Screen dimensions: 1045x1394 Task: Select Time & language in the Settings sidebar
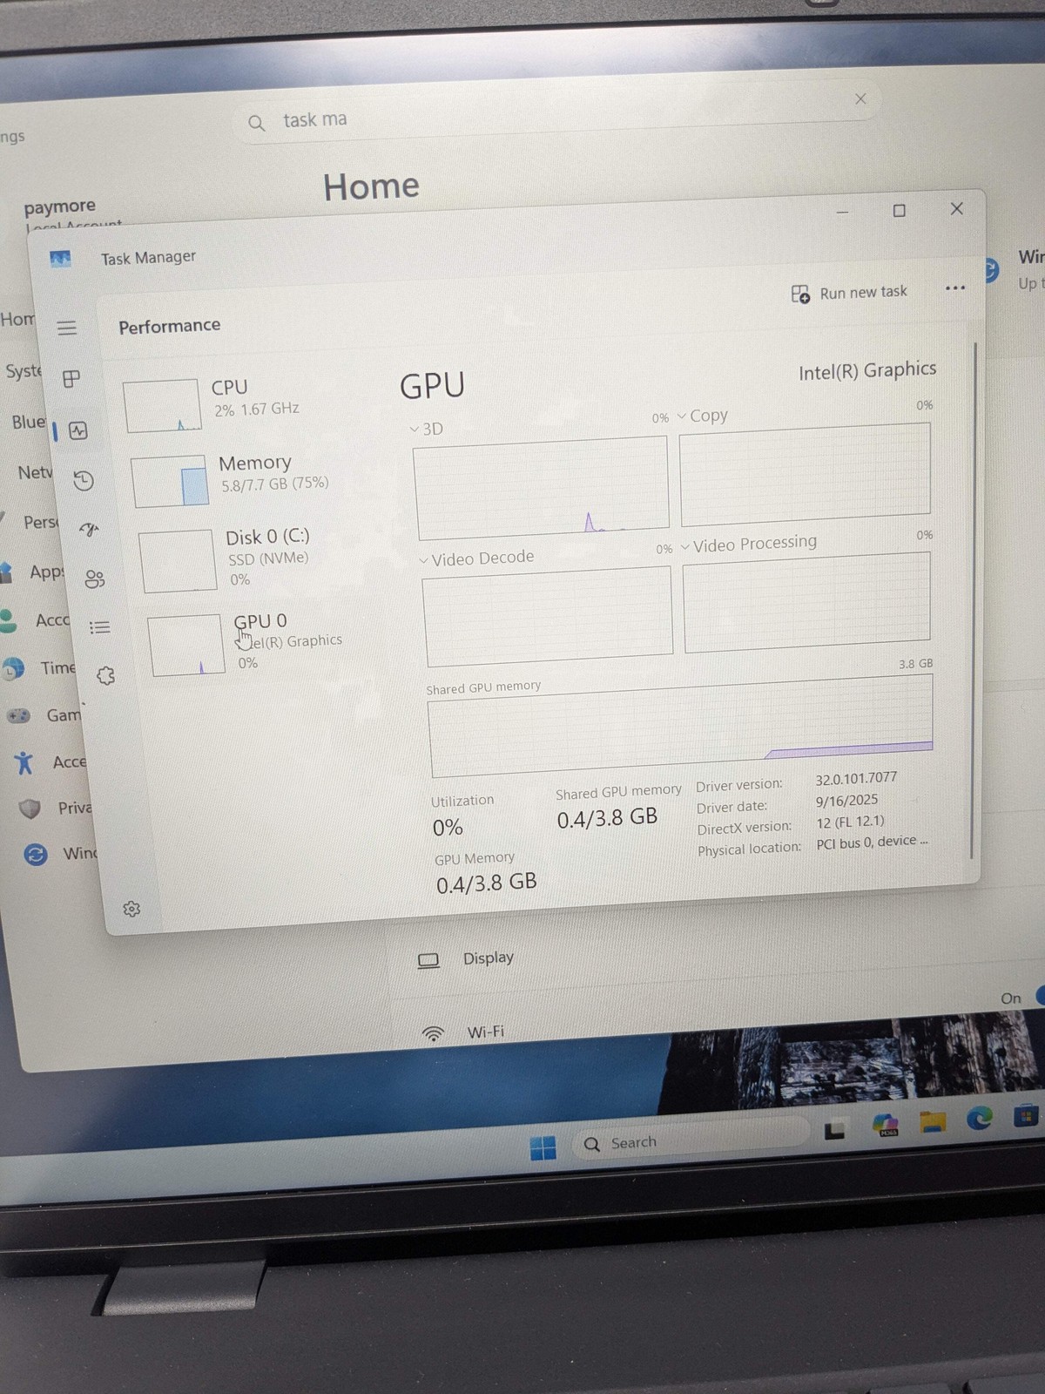39,668
